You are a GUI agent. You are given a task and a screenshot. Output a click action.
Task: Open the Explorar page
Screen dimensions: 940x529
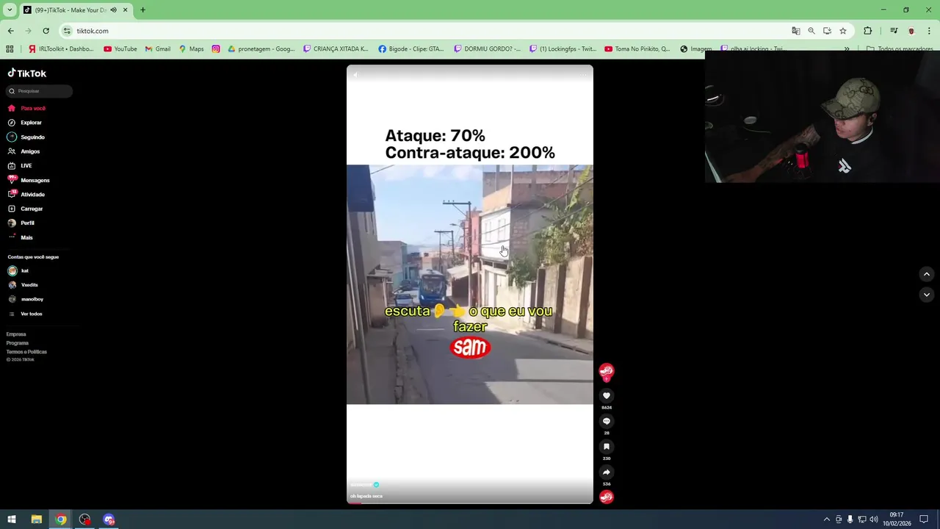pyautogui.click(x=25, y=123)
